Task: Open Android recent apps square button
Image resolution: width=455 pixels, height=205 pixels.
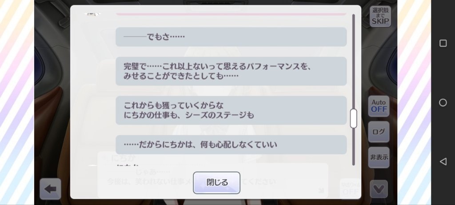Action: coord(443,43)
